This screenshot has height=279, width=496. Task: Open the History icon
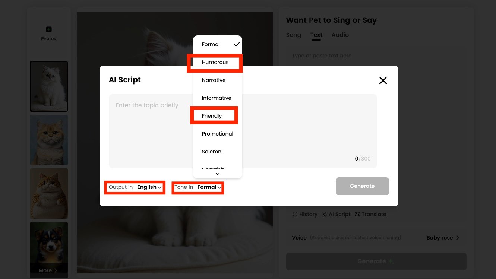295,214
